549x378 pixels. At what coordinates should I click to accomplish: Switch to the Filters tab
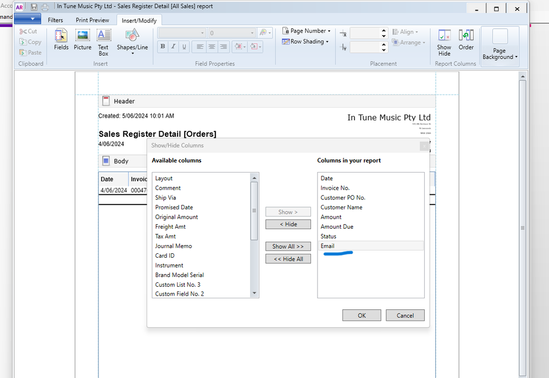tap(55, 20)
